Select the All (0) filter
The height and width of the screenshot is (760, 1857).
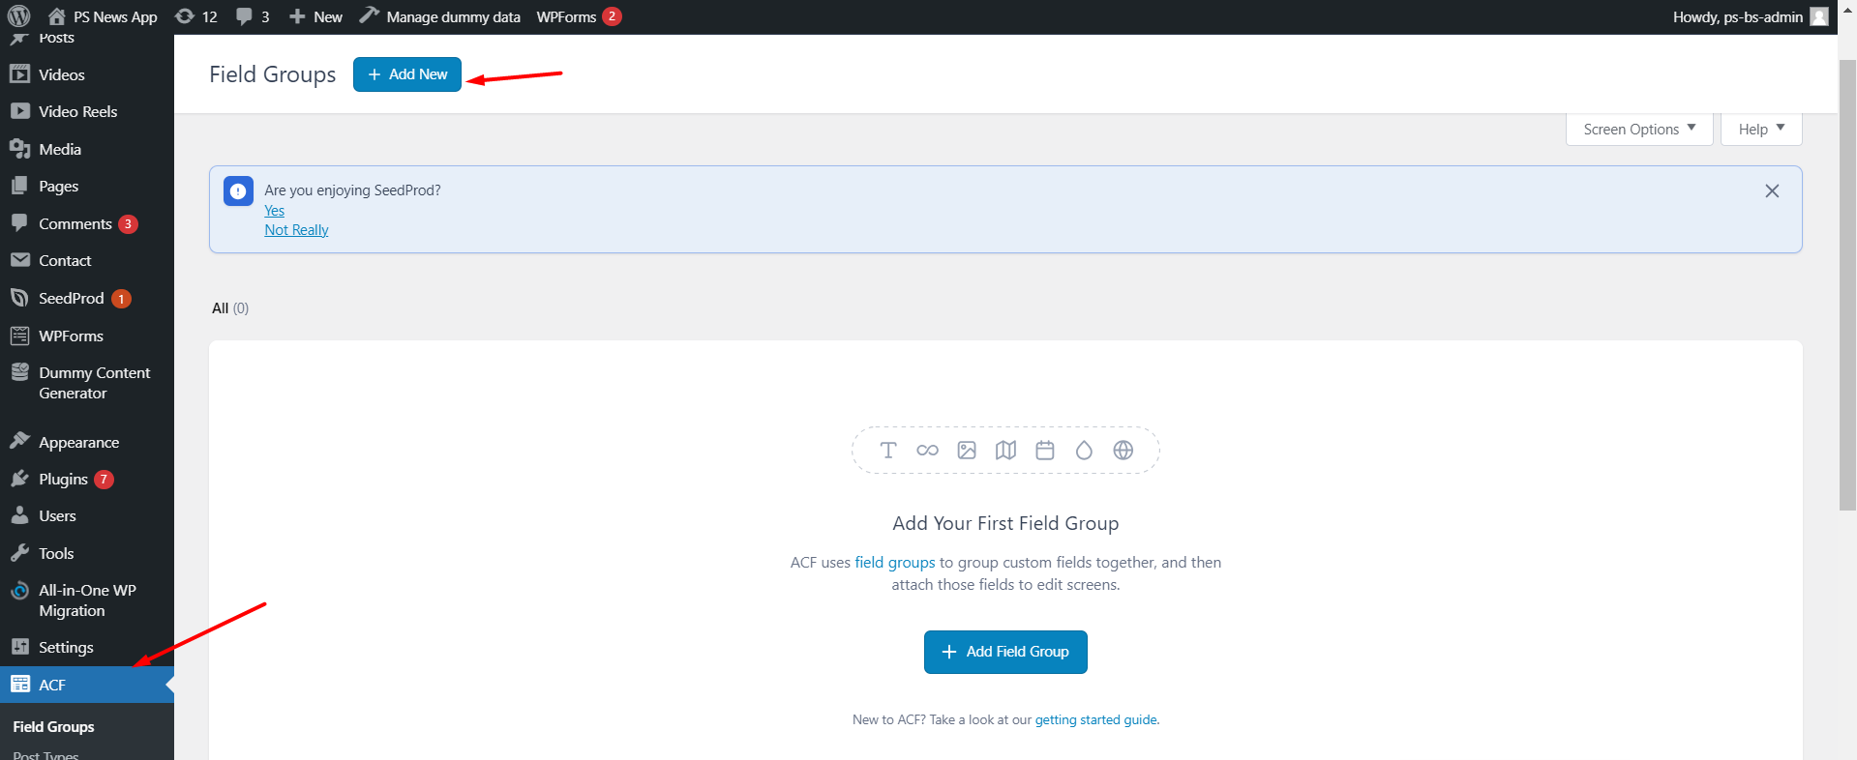[230, 307]
